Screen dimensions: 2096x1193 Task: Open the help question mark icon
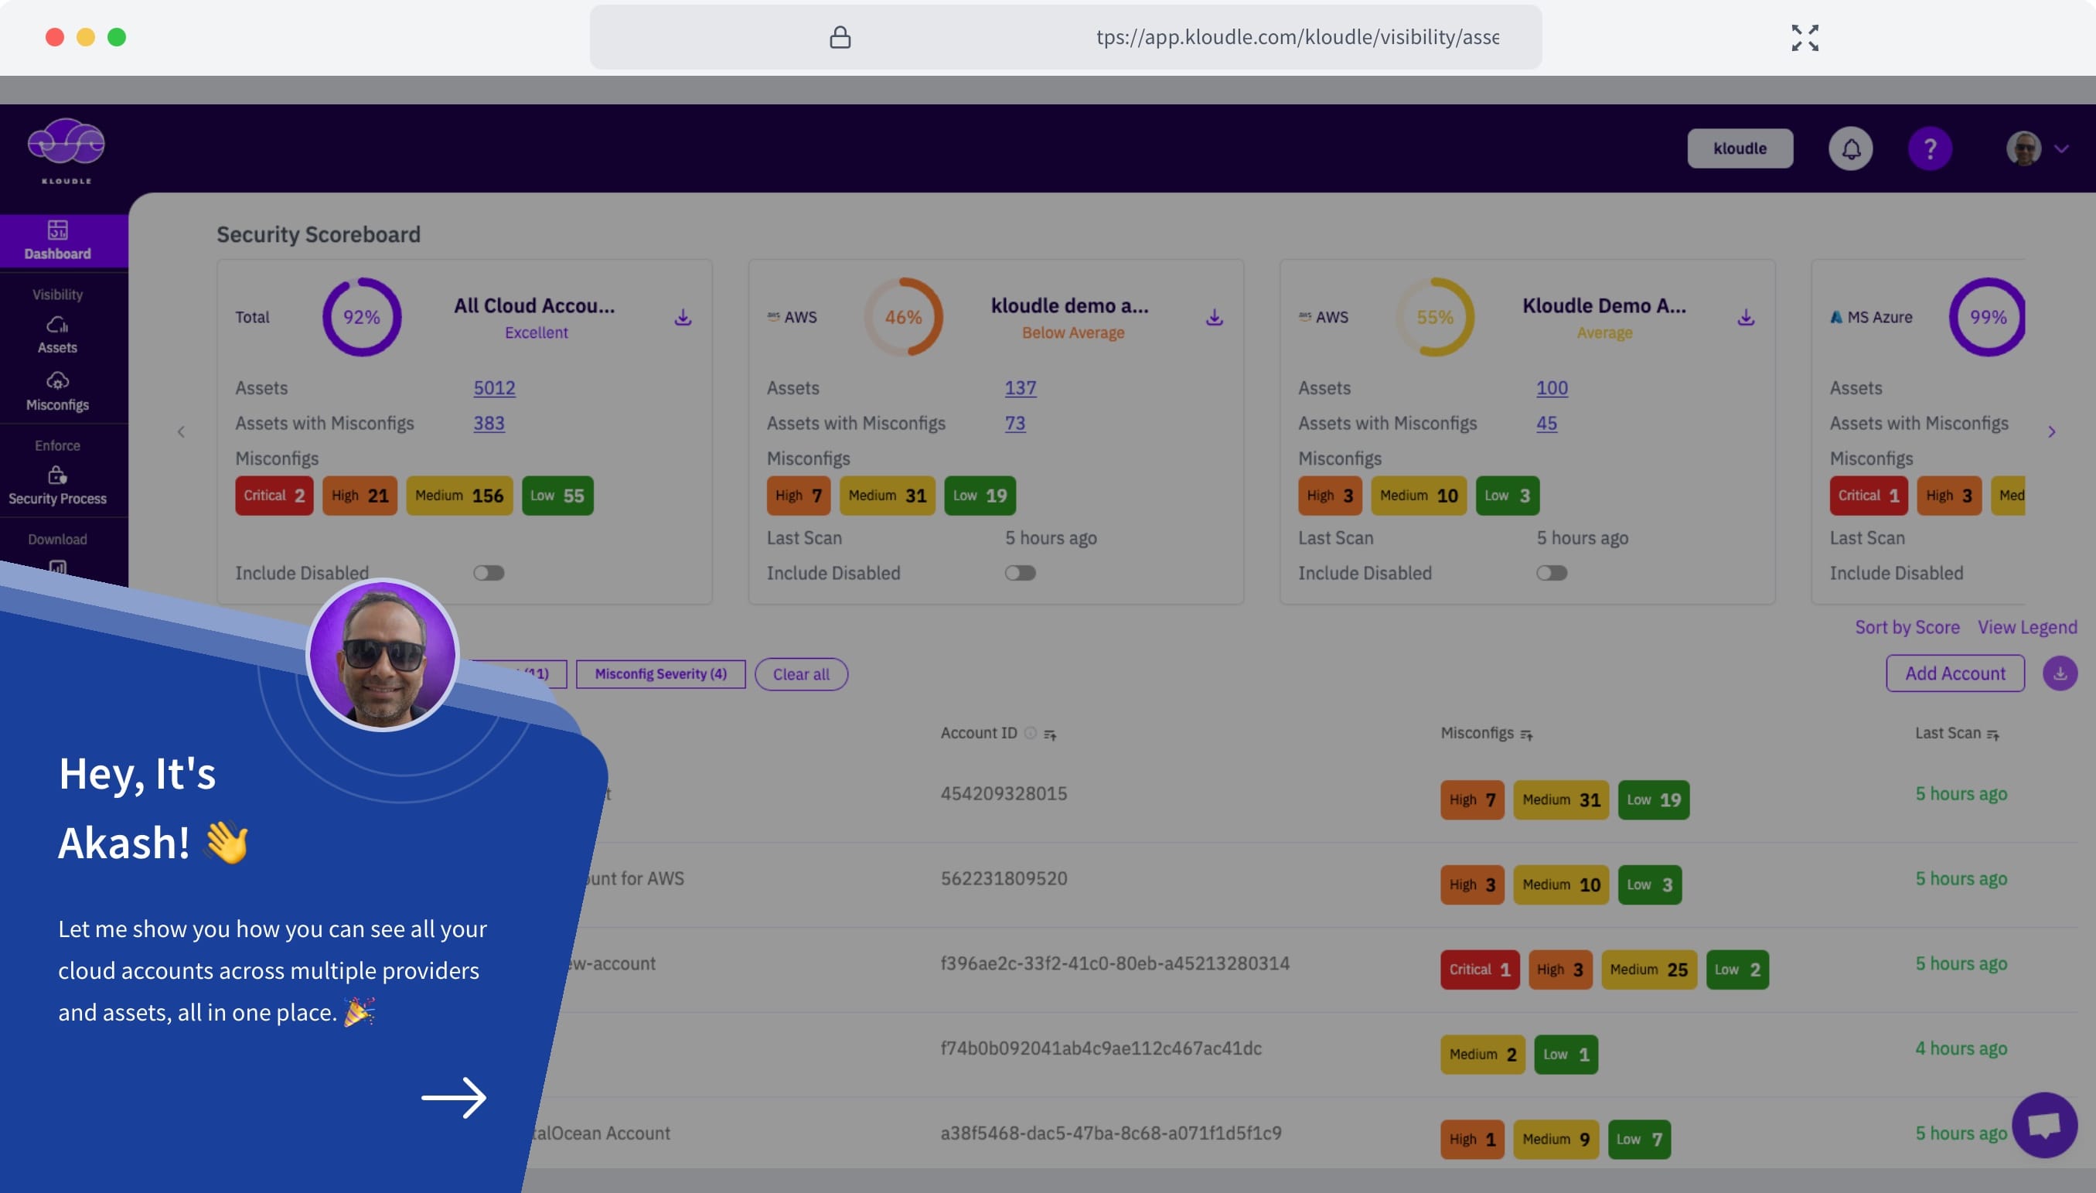(x=1930, y=148)
